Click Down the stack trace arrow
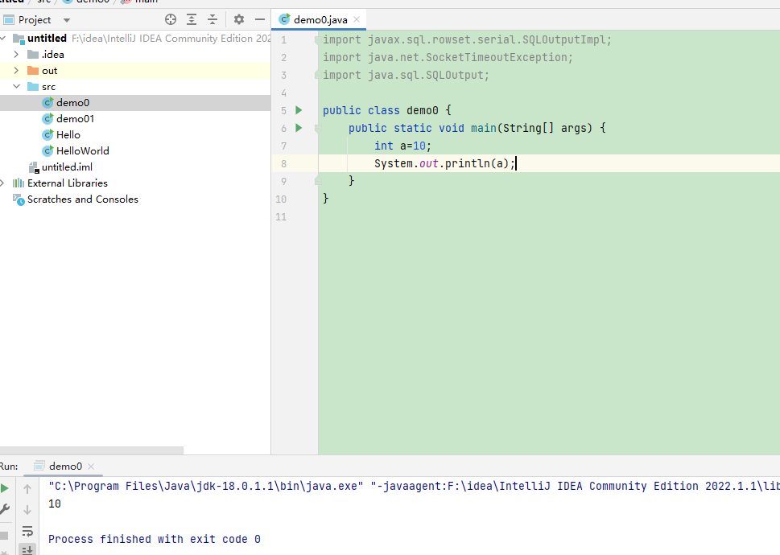Screen dimensions: 780x555 (x=27, y=510)
